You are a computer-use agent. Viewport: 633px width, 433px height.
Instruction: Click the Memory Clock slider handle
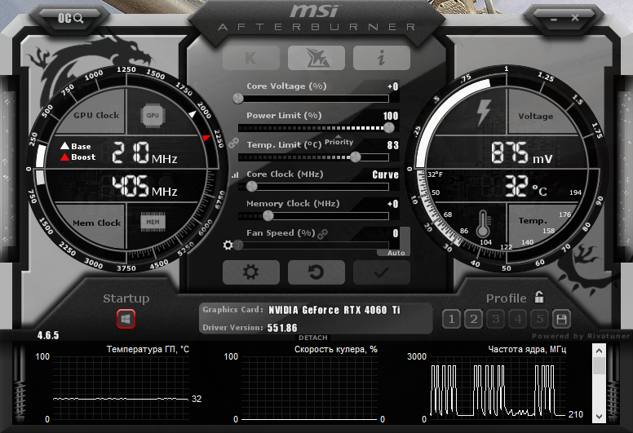268,216
